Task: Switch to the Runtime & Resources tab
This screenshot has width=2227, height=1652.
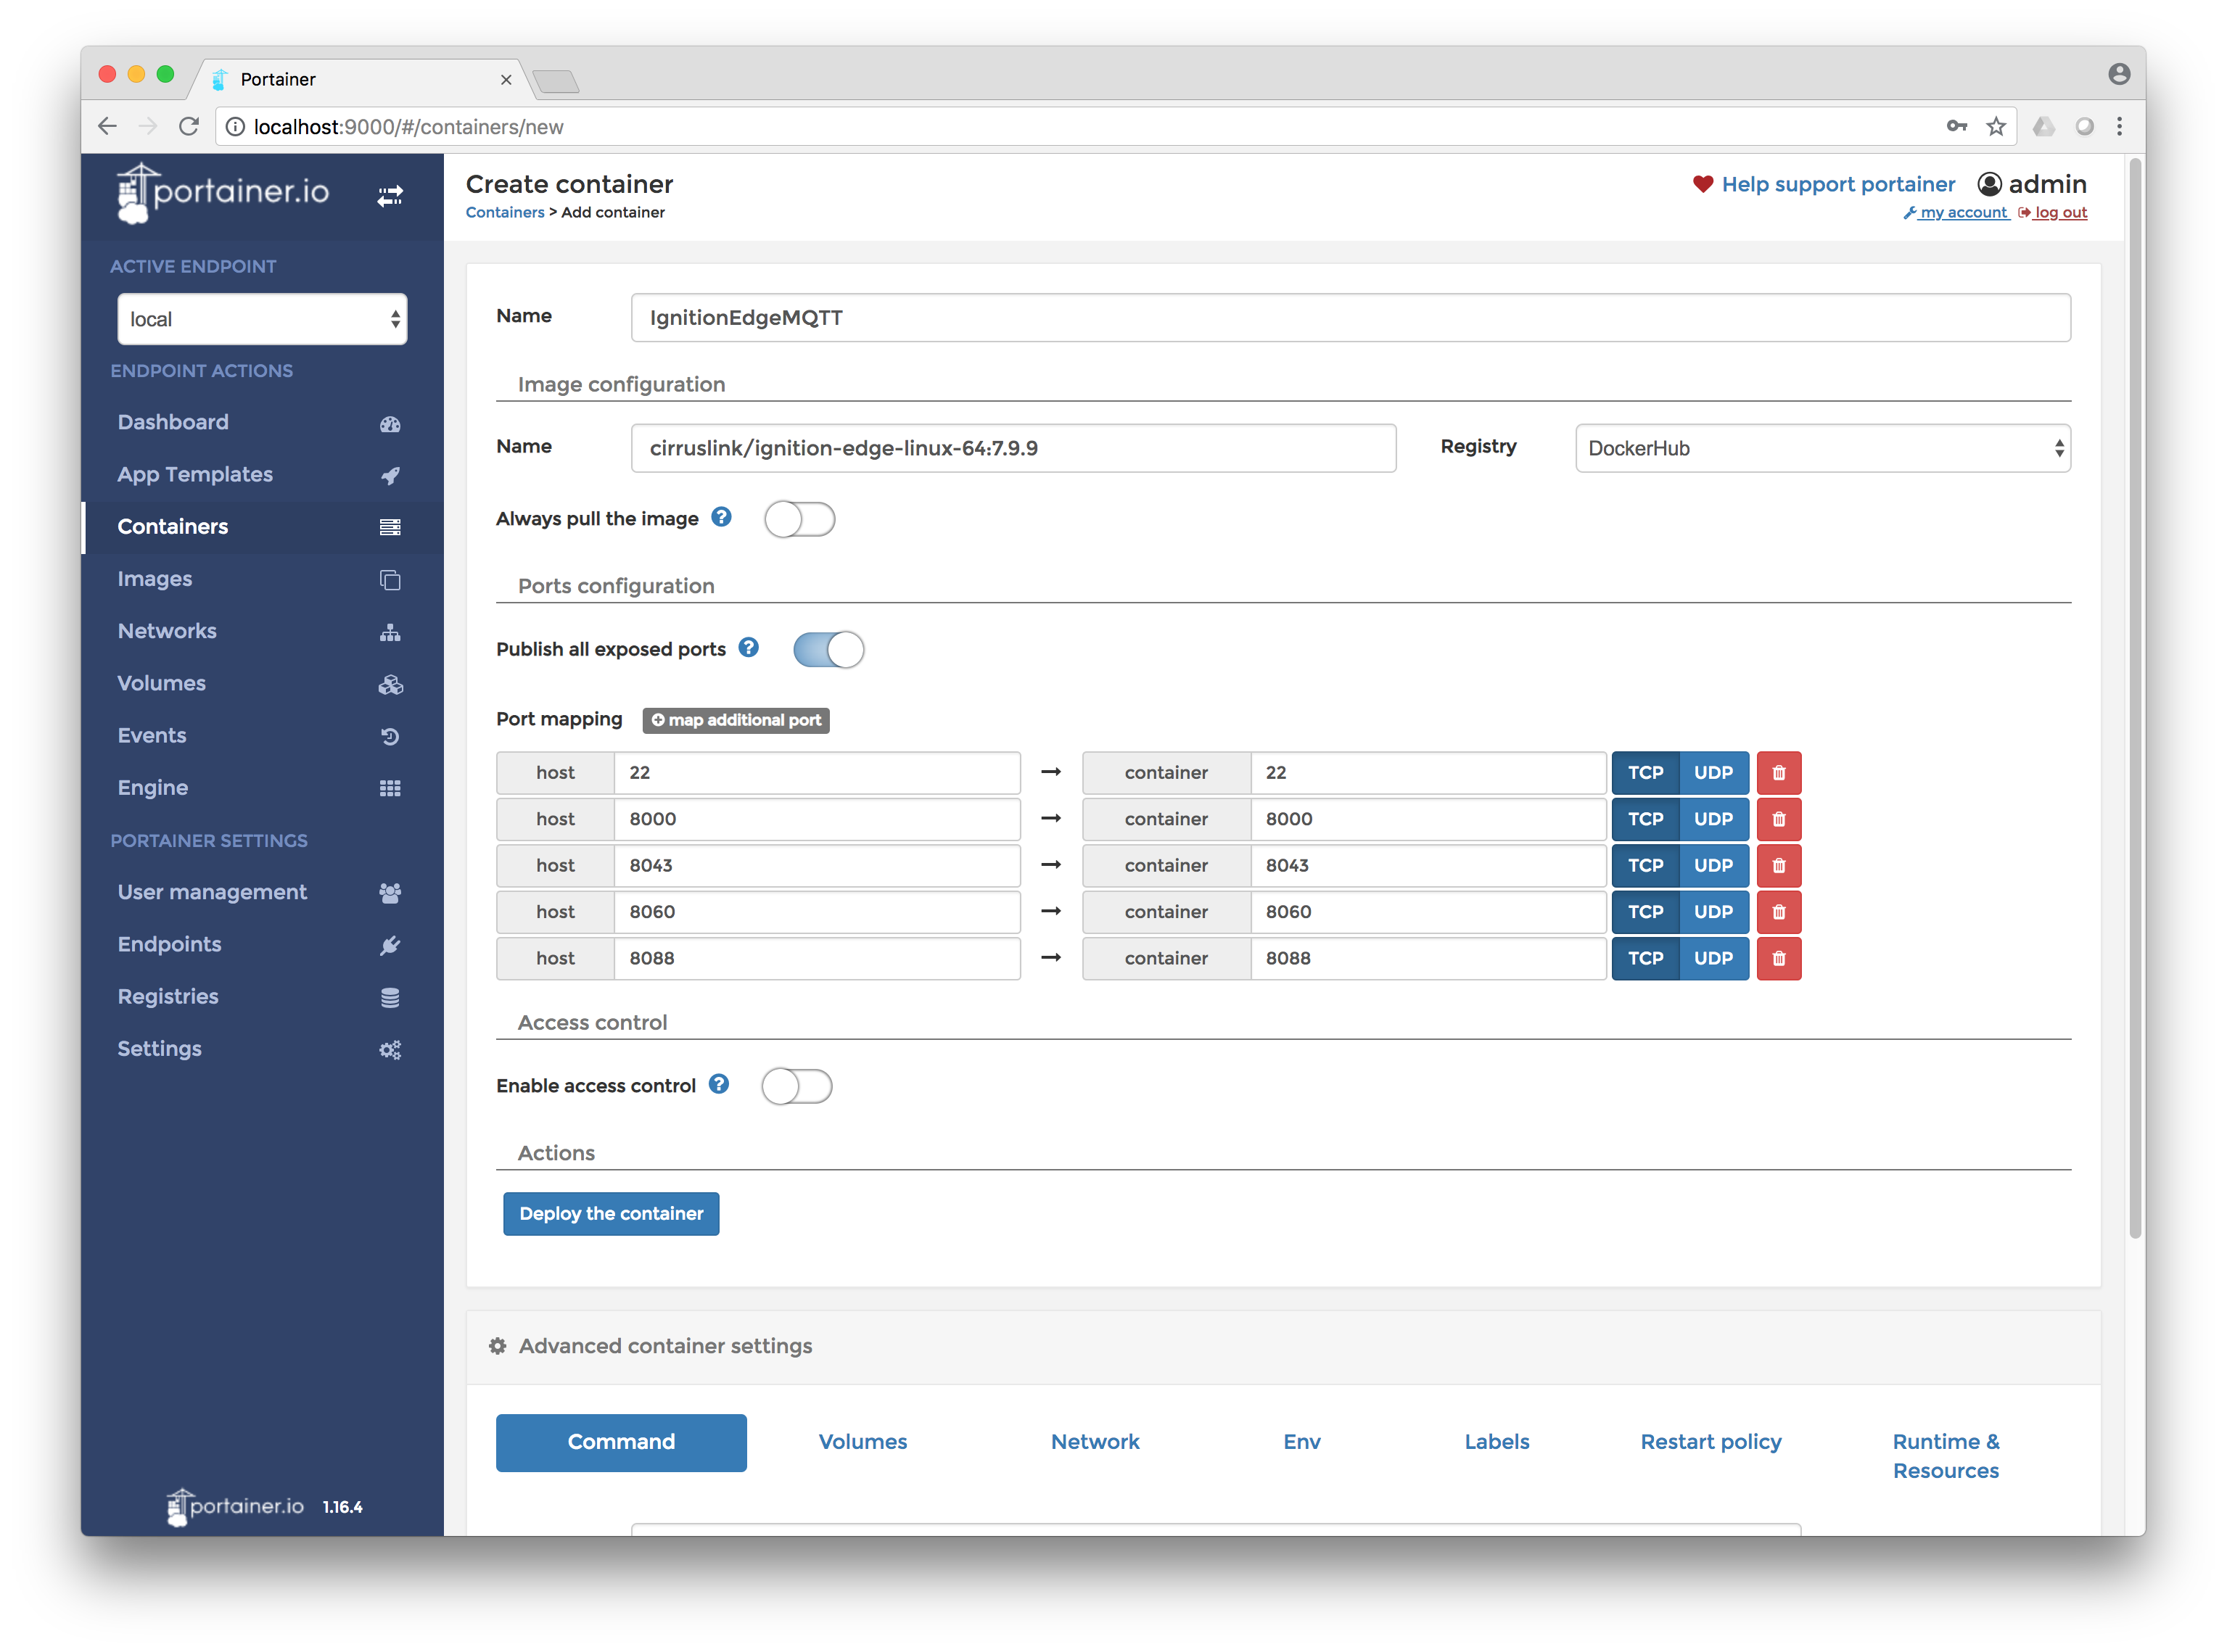Action: click(1945, 1456)
